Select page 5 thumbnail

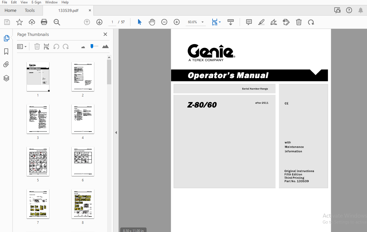38,162
